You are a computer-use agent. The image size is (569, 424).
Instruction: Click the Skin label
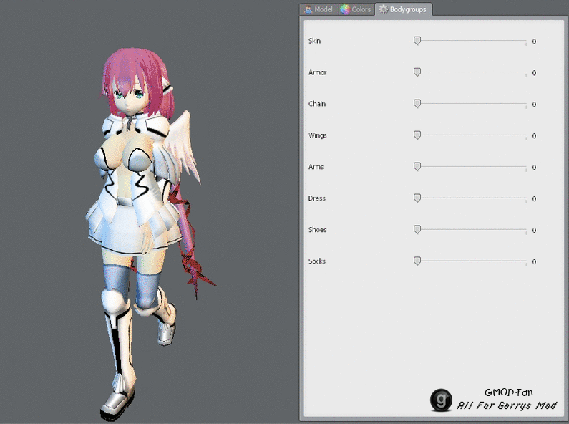pos(314,41)
